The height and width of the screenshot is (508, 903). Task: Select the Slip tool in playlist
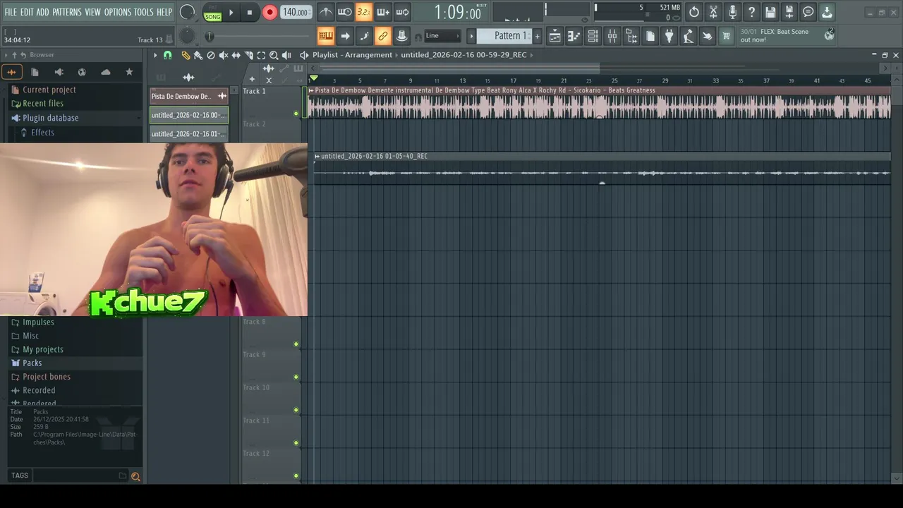[x=236, y=55]
